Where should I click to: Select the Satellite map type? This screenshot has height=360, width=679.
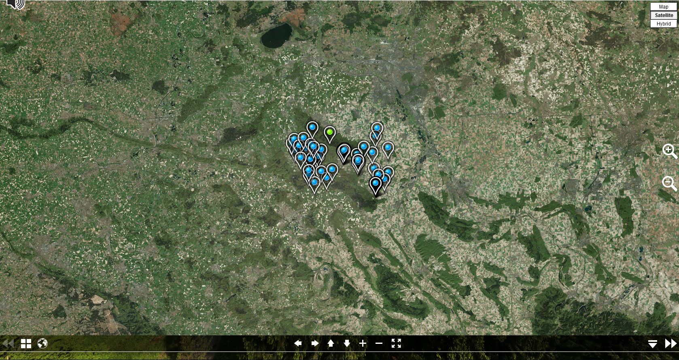pos(663,15)
